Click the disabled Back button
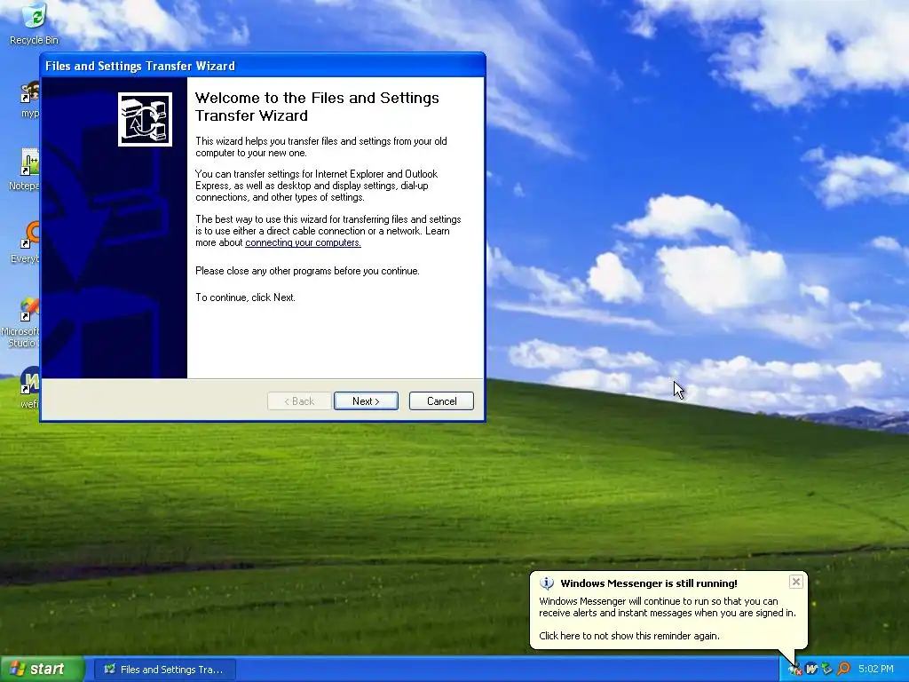This screenshot has height=682, width=909. [299, 401]
